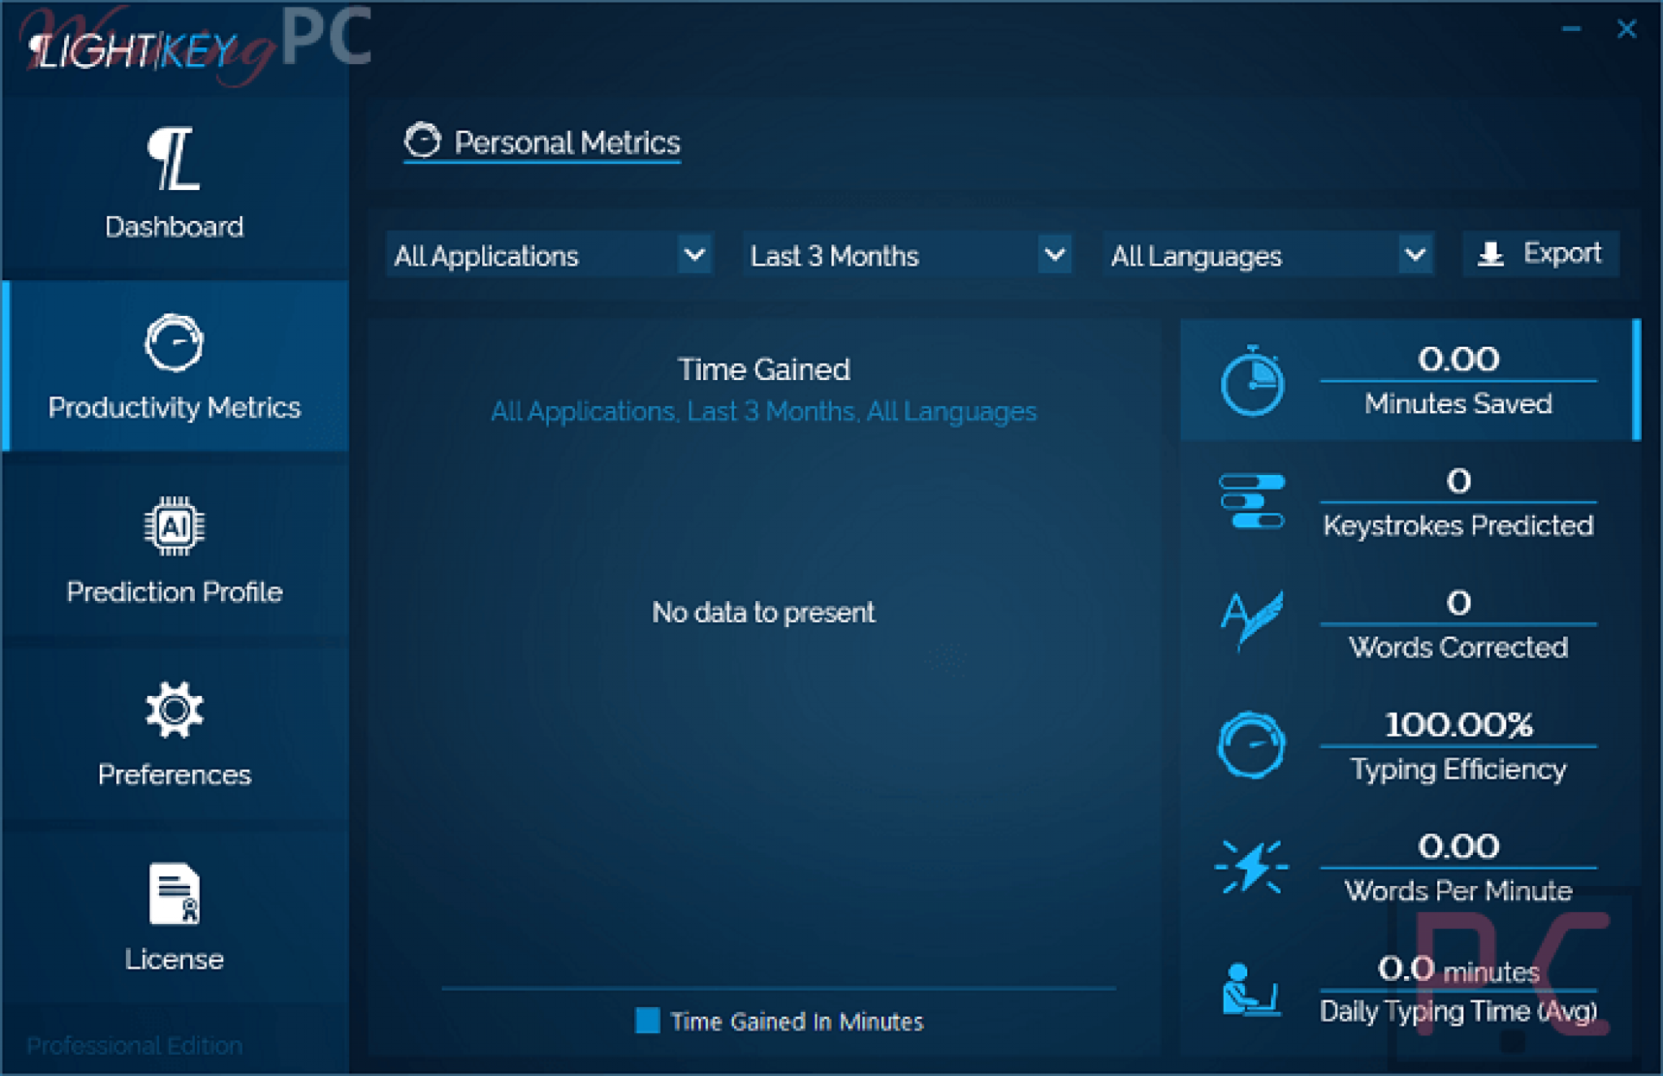The height and width of the screenshot is (1076, 1663).
Task: Open the Last 3 Months period box
Action: [x=908, y=255]
